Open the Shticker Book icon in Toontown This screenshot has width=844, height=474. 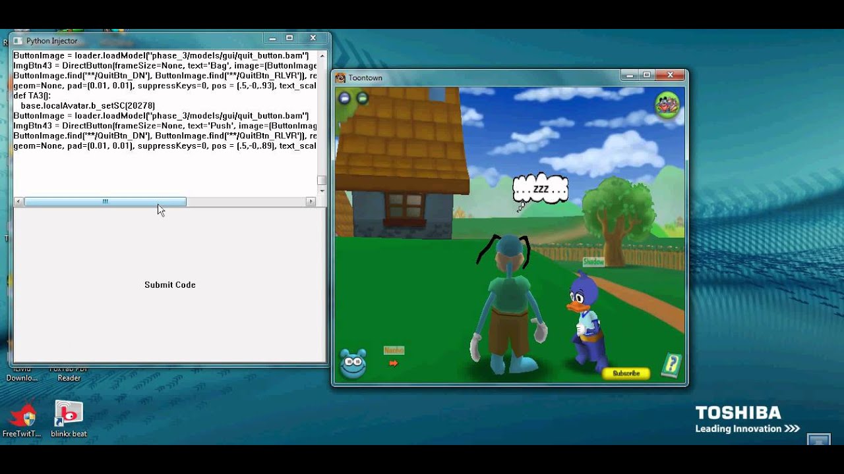671,364
